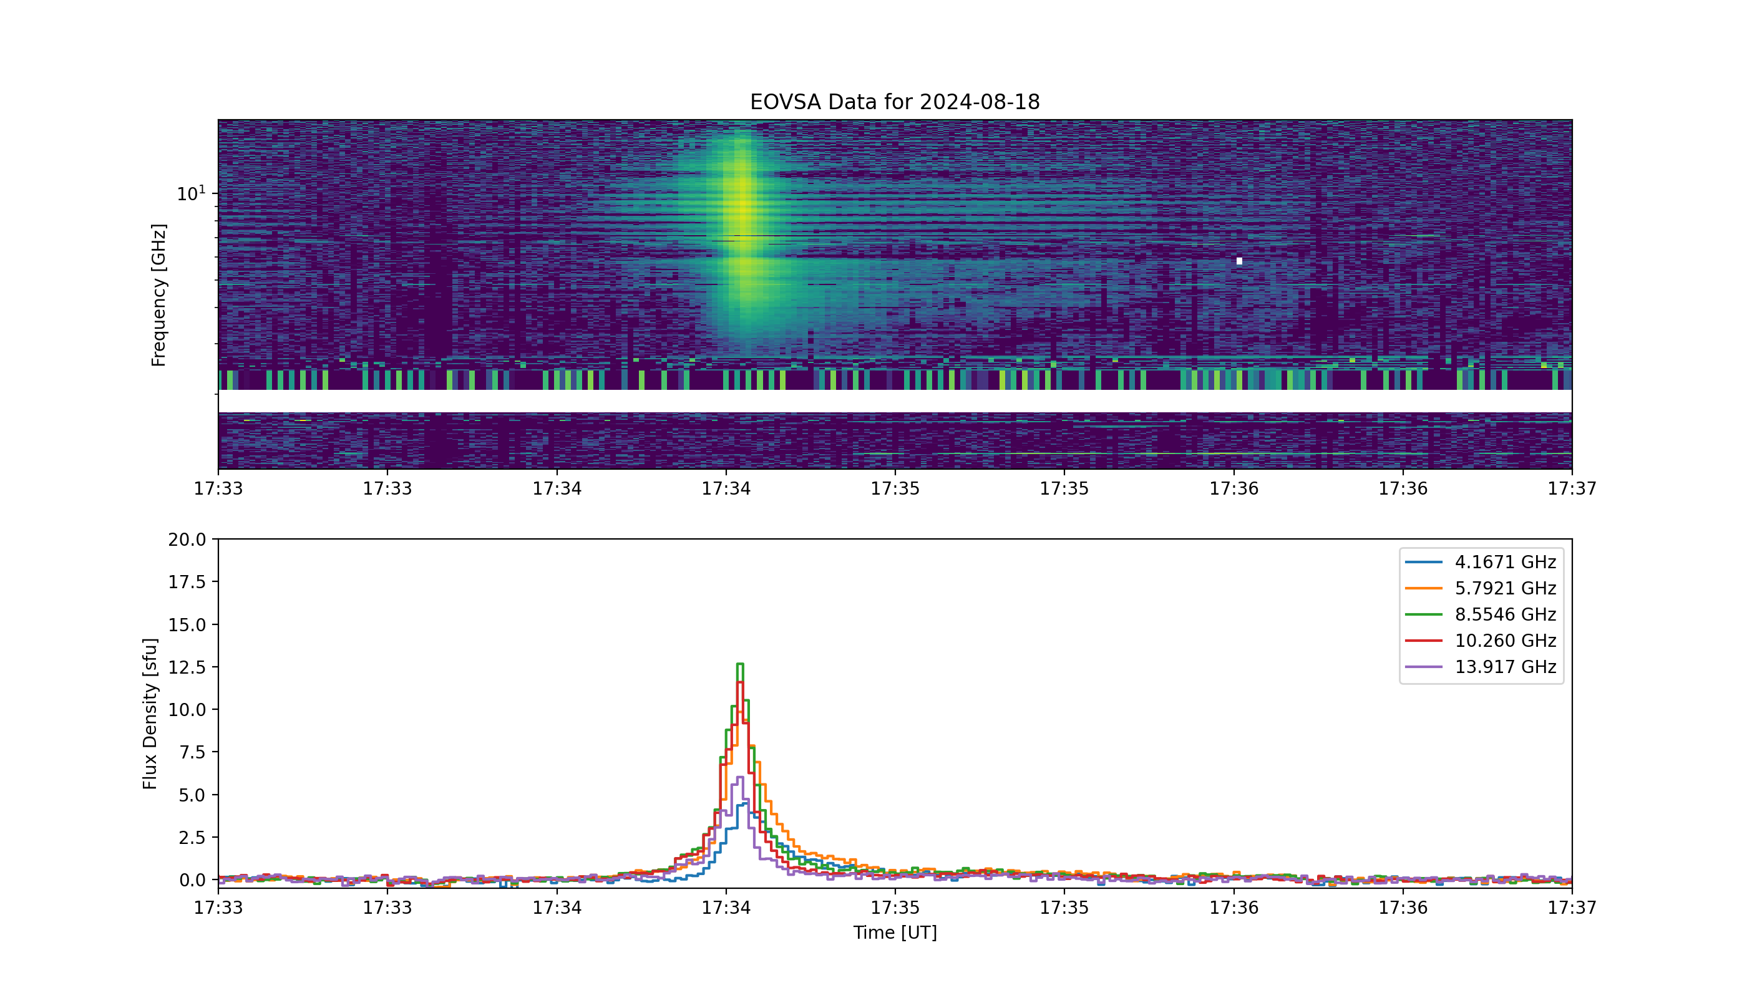Click the '17.5' flux axis tick label

pyautogui.click(x=187, y=582)
